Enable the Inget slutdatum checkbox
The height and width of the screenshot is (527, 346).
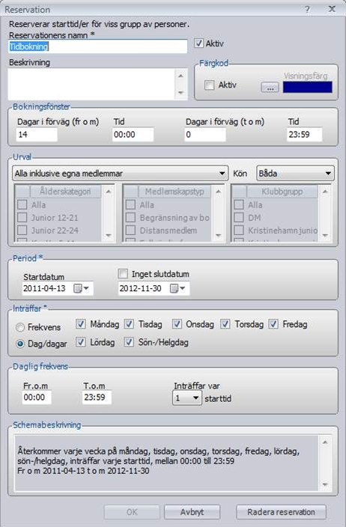(123, 274)
